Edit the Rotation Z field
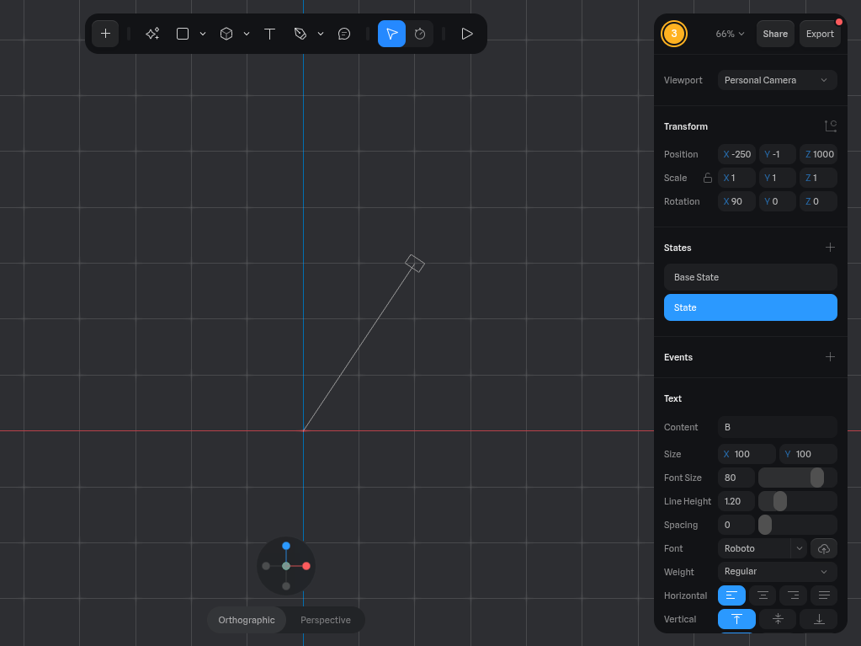The image size is (861, 646). point(818,201)
